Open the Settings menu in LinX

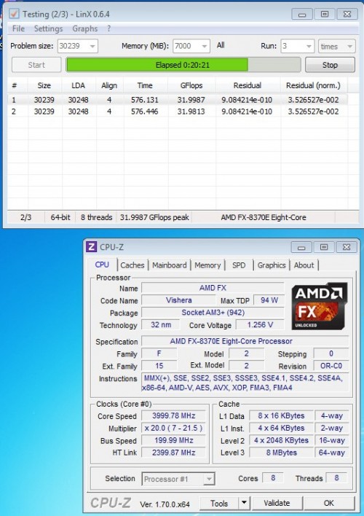coord(48,28)
